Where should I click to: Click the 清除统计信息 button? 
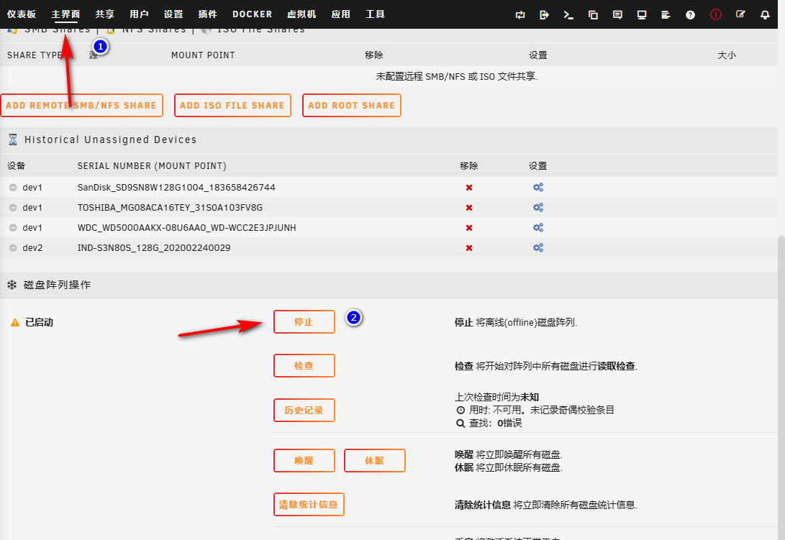coord(309,505)
